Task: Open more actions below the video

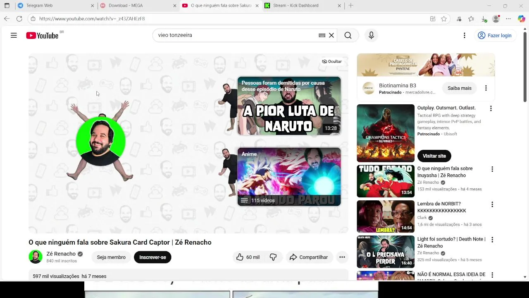Action: click(342, 257)
